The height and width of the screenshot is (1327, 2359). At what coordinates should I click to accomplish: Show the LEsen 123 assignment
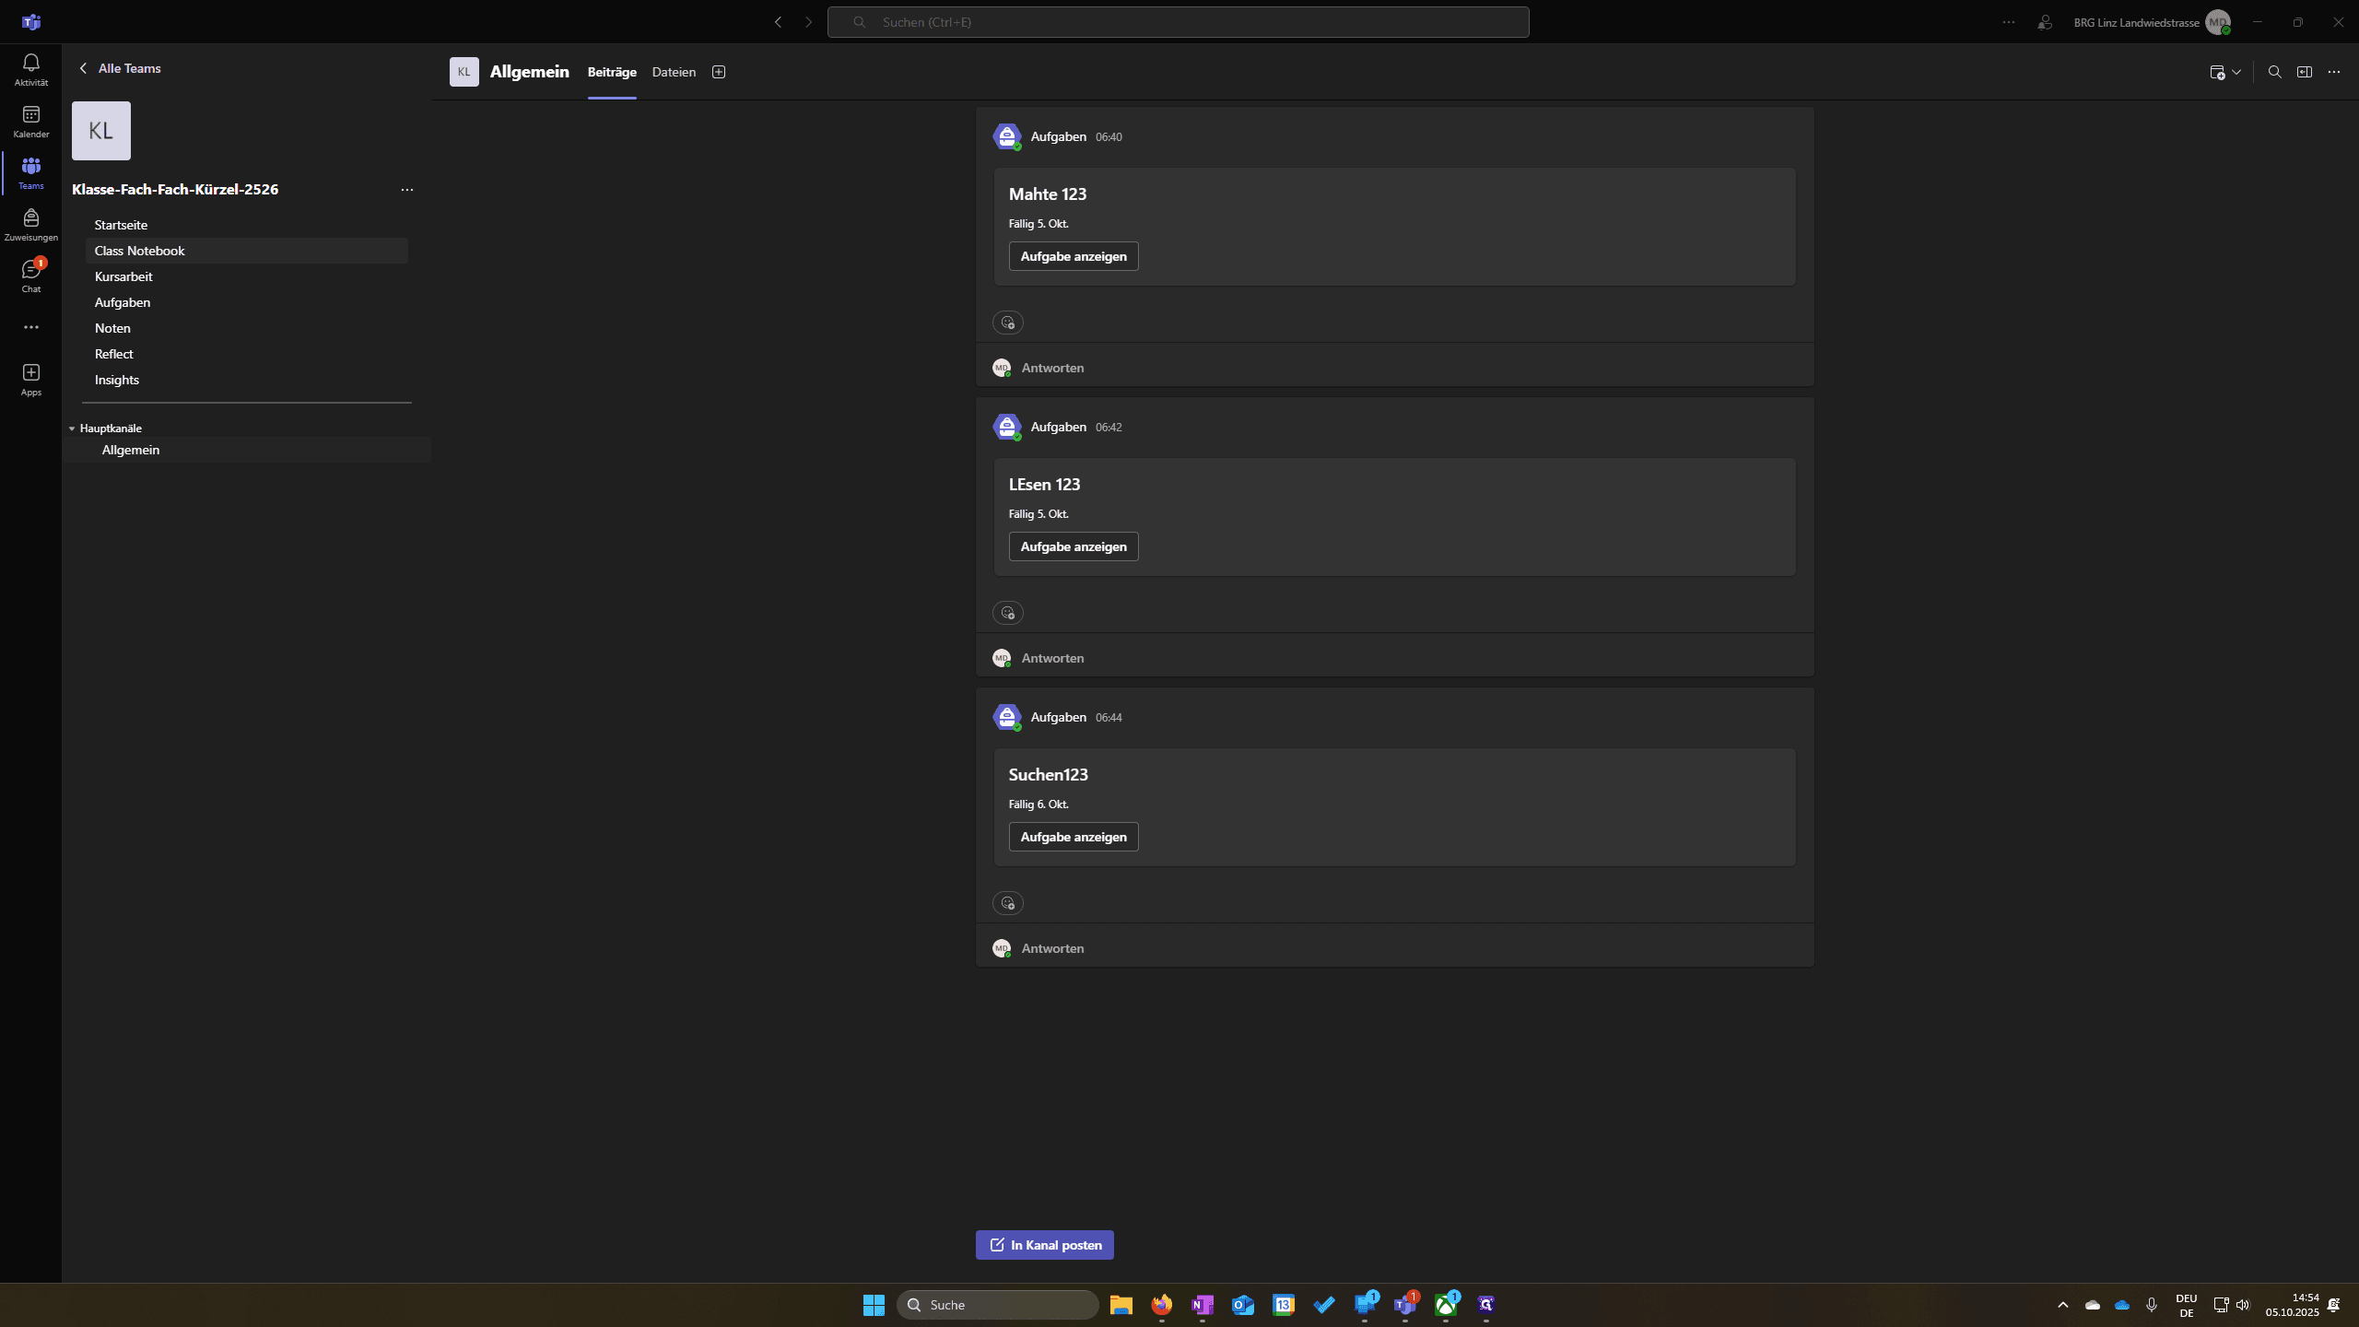1074,546
